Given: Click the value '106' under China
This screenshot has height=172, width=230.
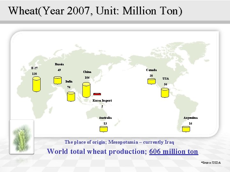Looking at the screenshot, I should click(x=87, y=77).
